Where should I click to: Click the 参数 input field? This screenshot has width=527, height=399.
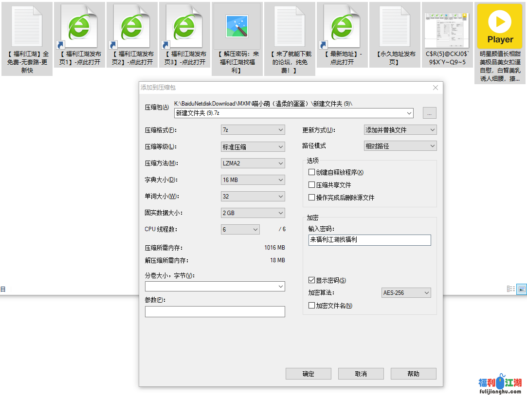(215, 311)
